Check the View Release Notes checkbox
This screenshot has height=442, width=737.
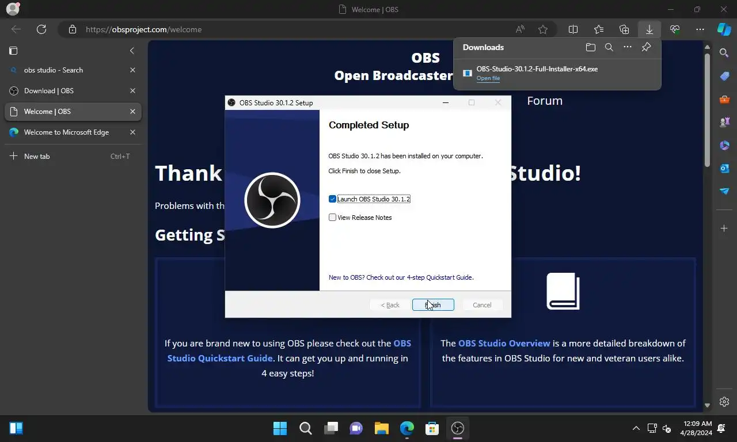332,218
